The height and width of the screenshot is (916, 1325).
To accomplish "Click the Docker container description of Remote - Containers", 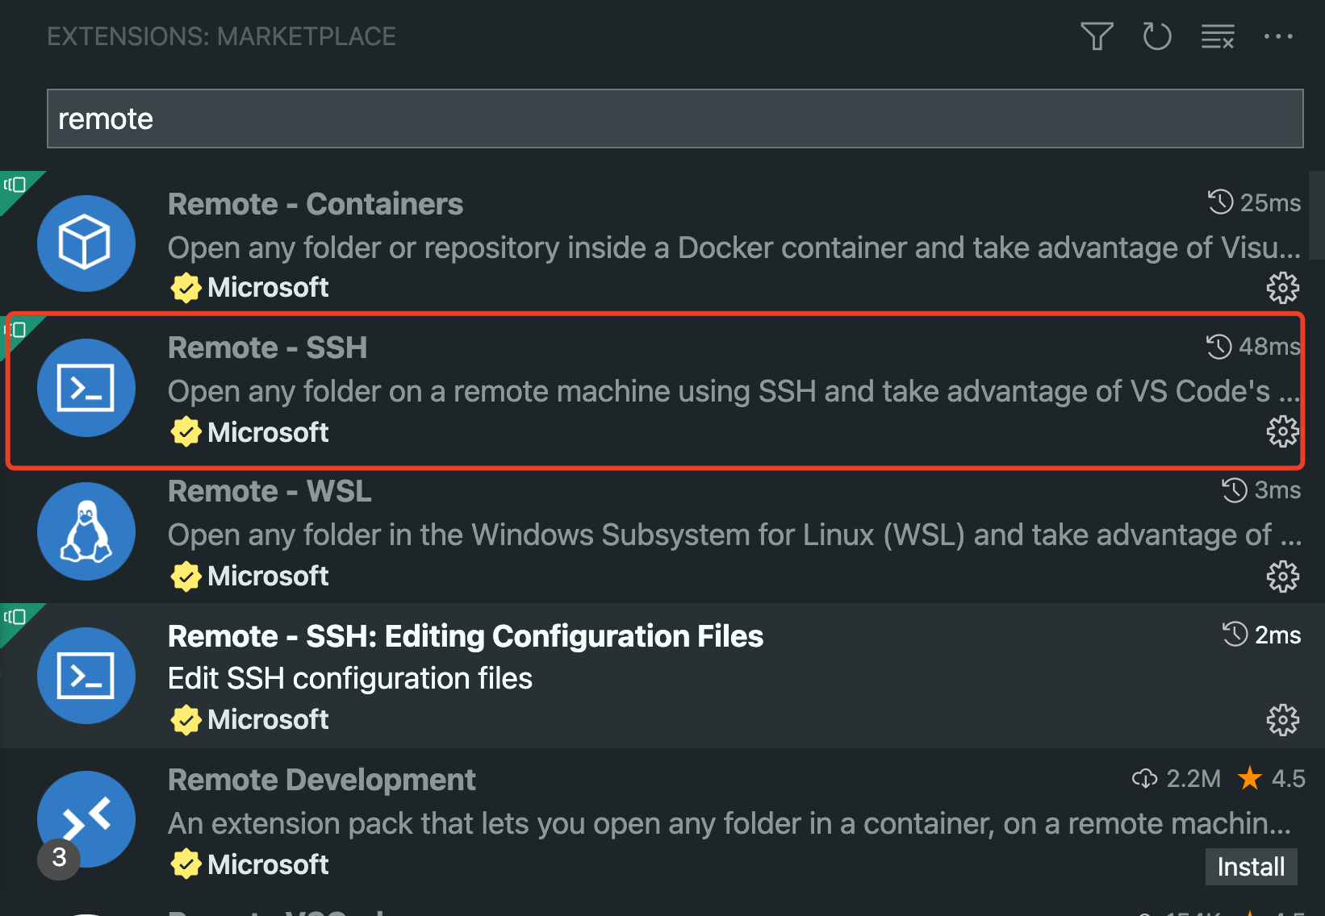I will (734, 248).
